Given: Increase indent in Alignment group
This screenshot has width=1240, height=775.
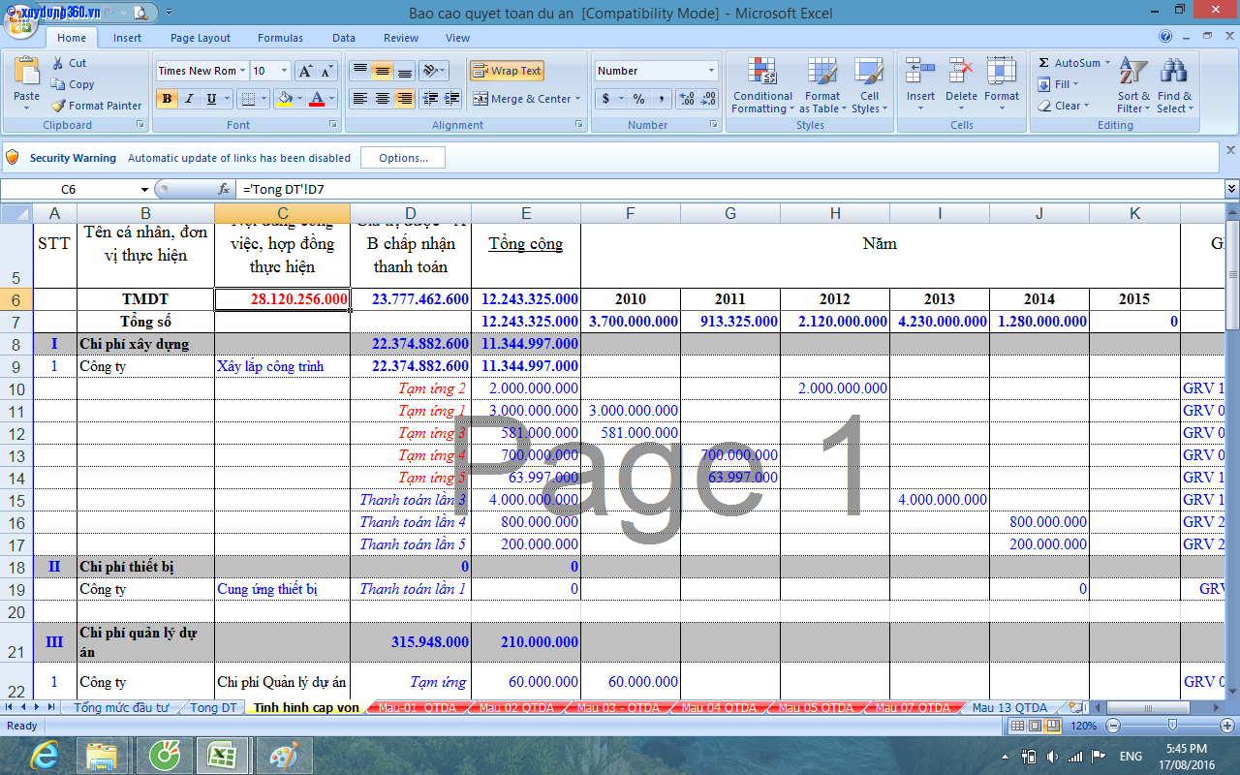Looking at the screenshot, I should click(x=452, y=99).
